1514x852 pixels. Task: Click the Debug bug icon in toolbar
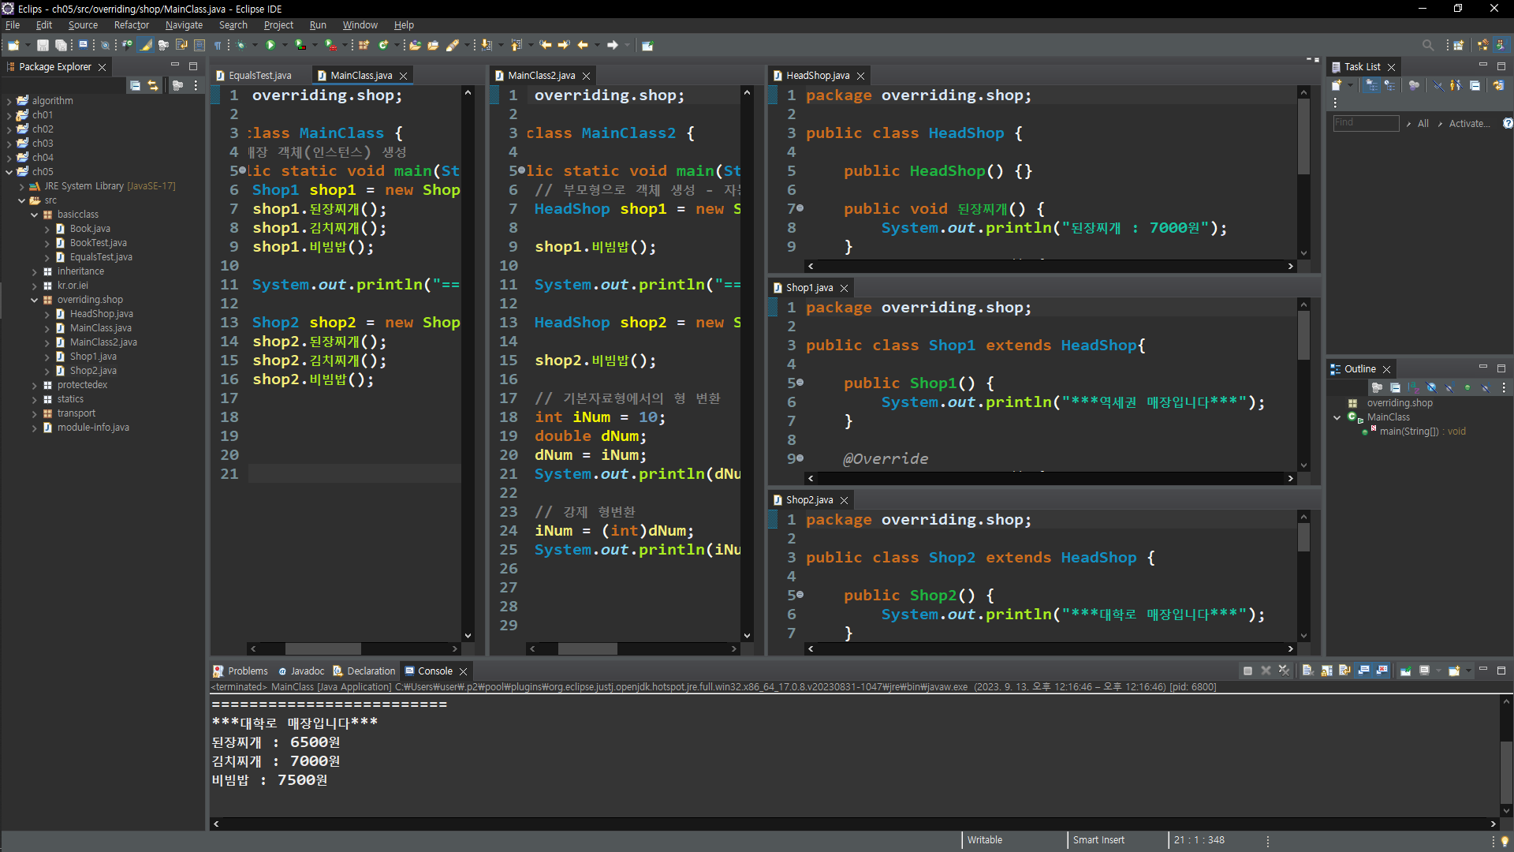[242, 45]
